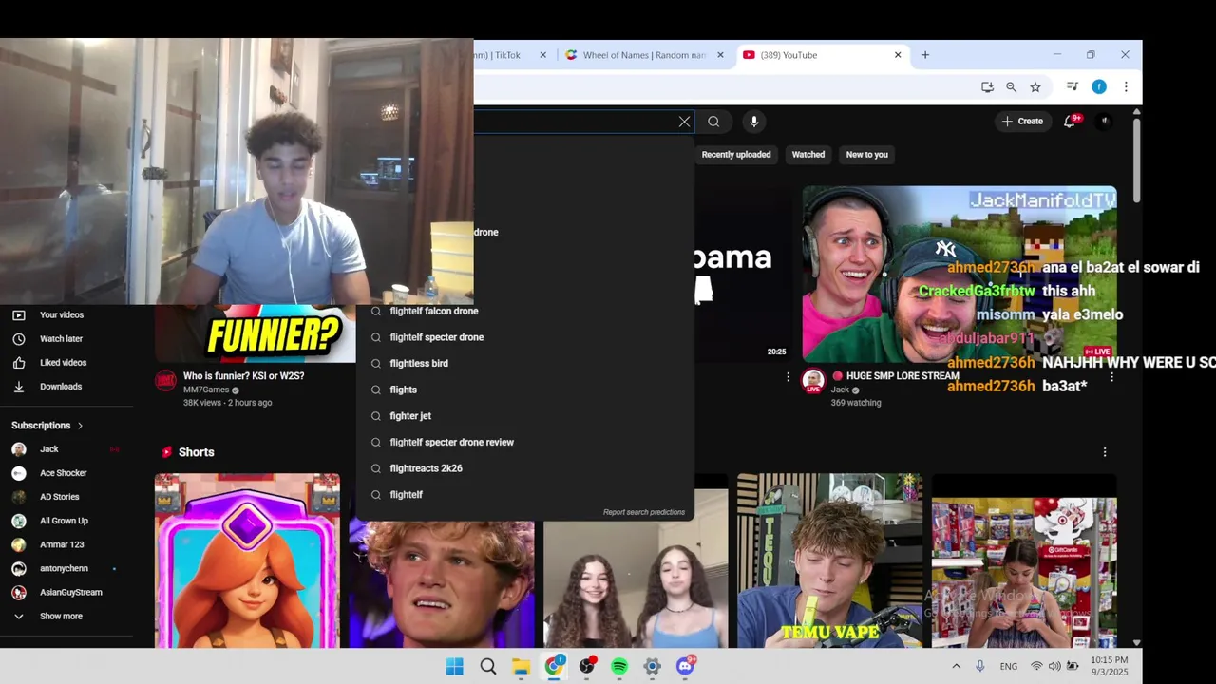Open File Explorer from the taskbar
Screen dimensions: 1216x684
tap(521, 666)
